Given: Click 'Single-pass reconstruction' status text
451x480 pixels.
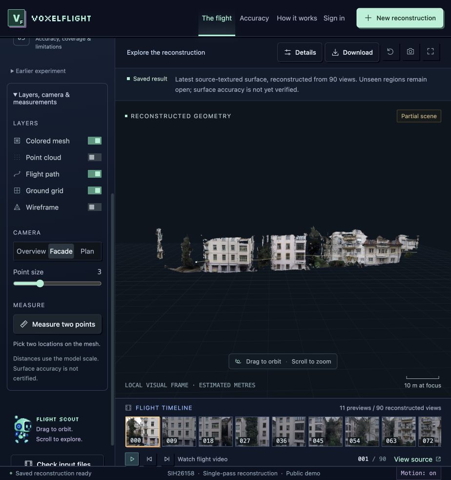Looking at the screenshot, I should point(240,473).
